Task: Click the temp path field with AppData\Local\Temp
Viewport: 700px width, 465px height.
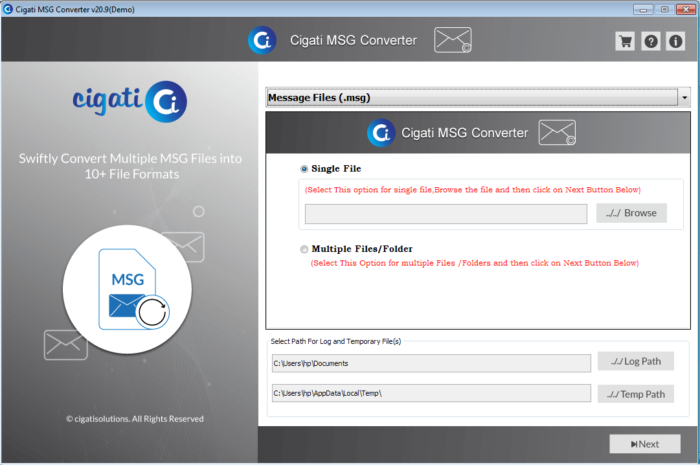Action: (x=431, y=393)
